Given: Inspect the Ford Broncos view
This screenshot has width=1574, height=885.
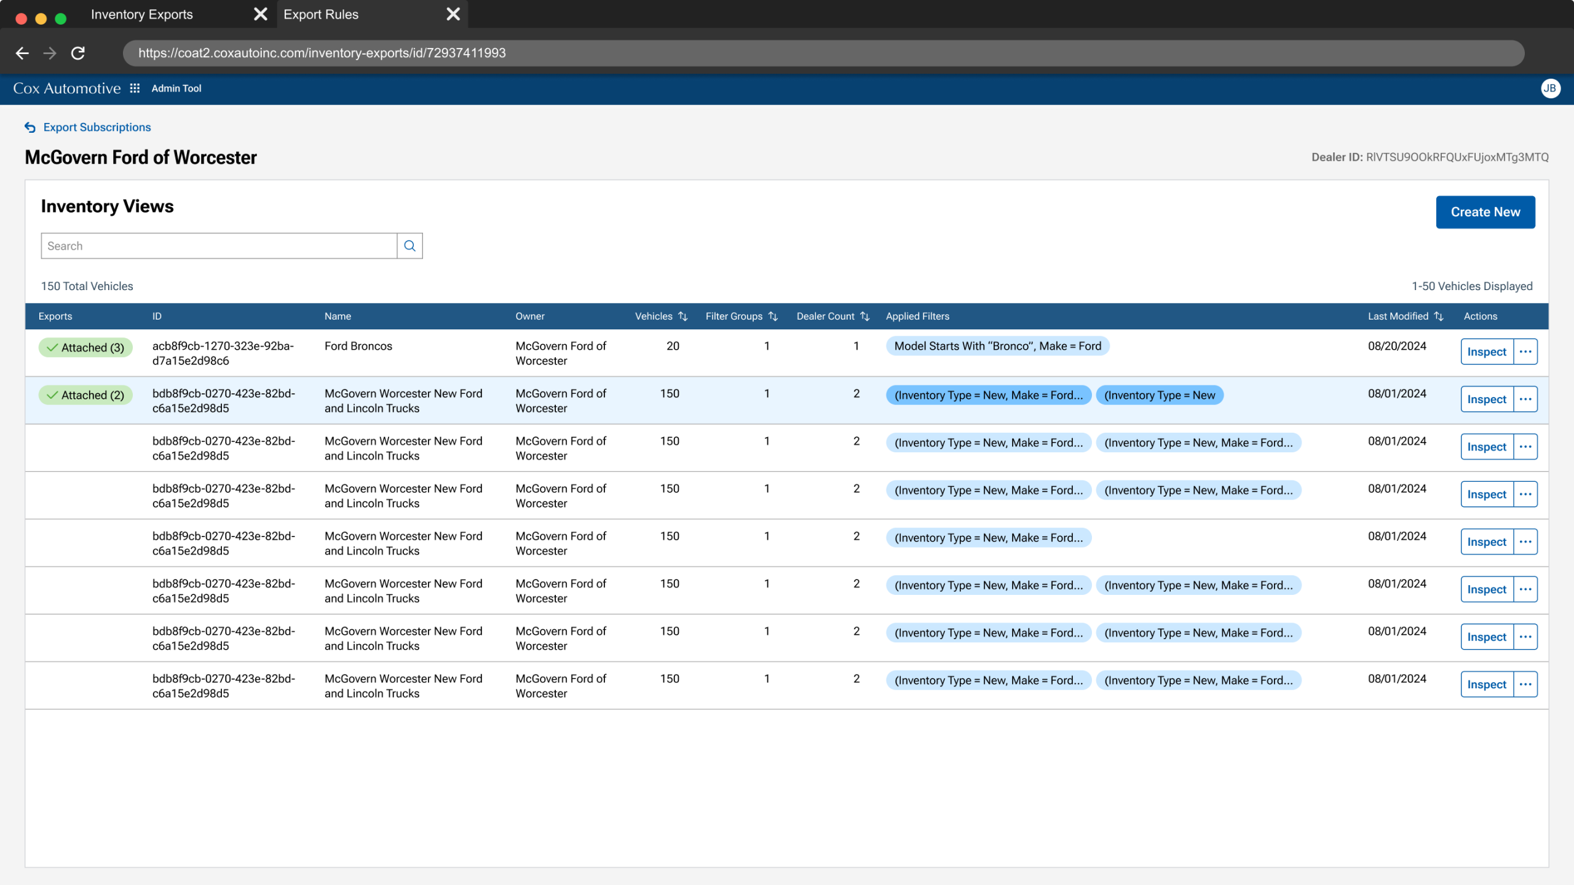Looking at the screenshot, I should [x=1487, y=352].
